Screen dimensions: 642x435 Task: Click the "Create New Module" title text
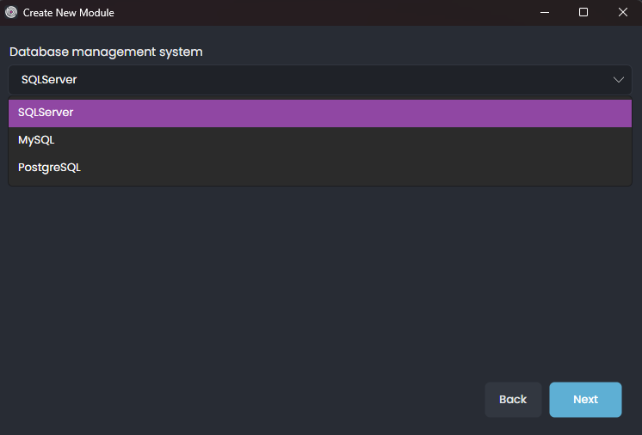pos(68,13)
